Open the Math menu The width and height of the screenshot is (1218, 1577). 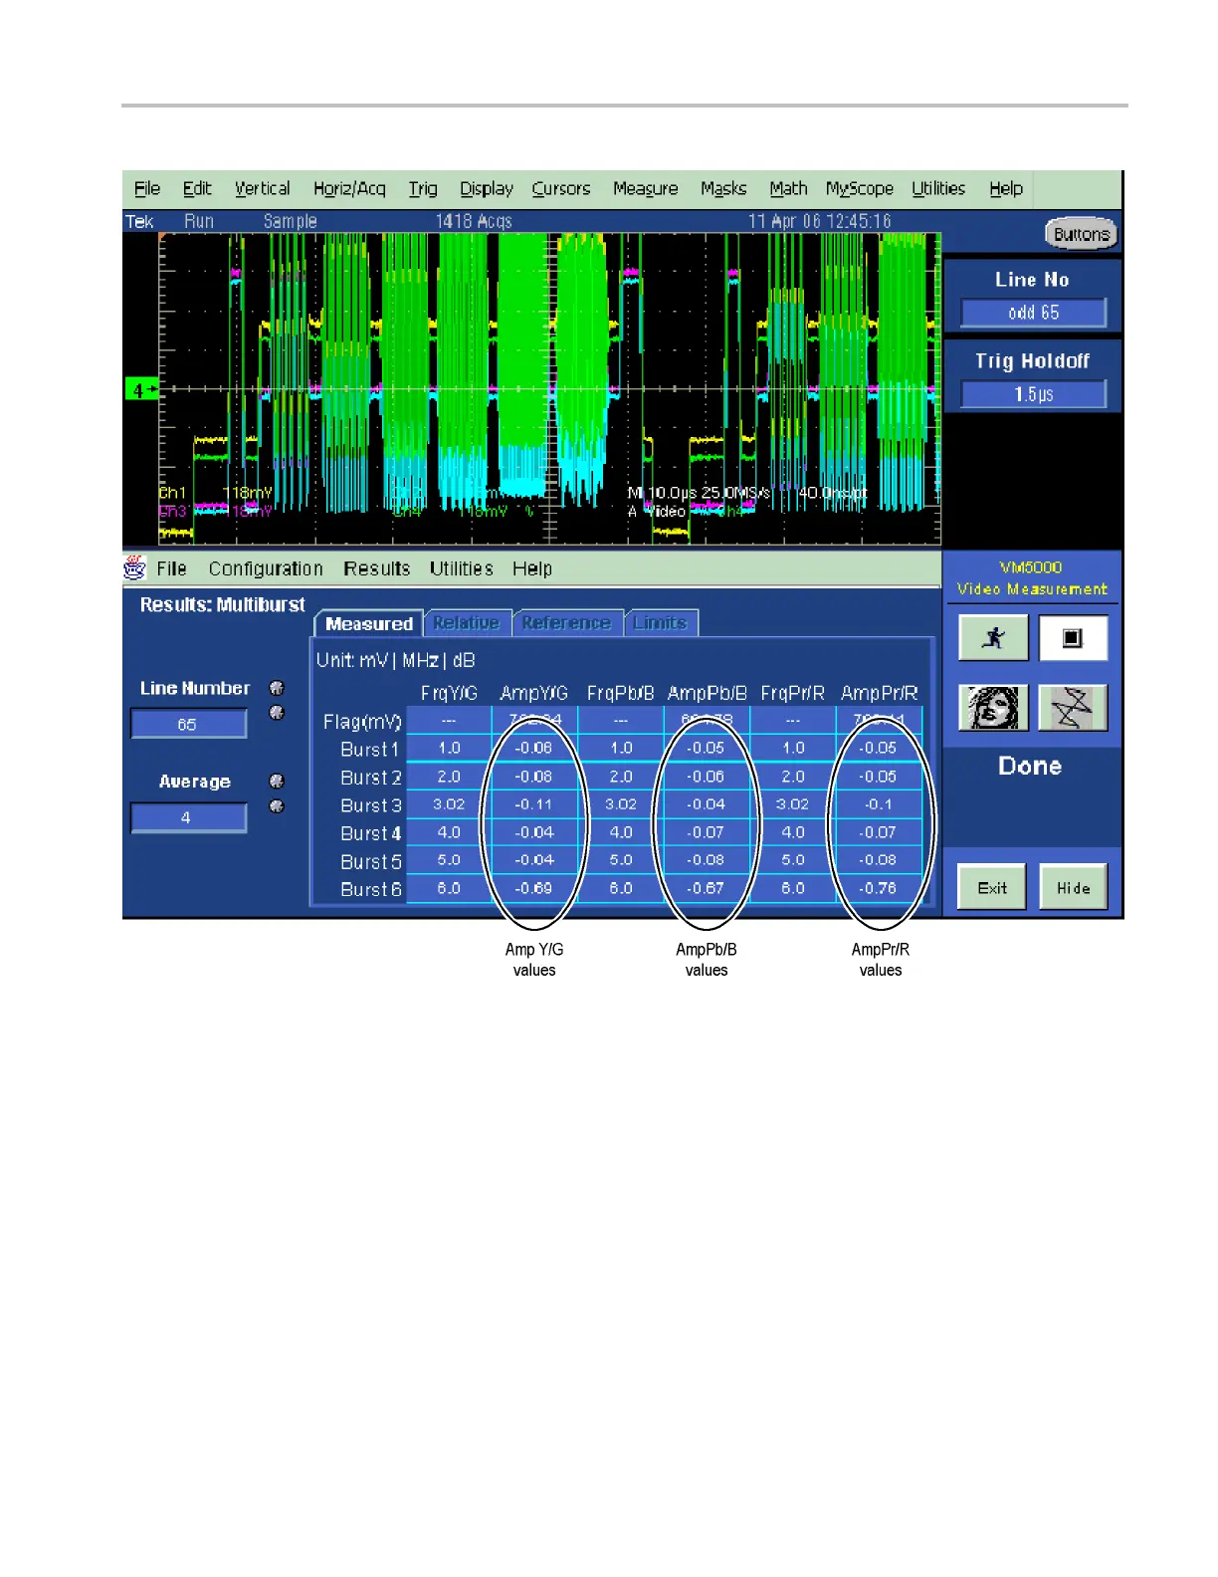coord(788,188)
